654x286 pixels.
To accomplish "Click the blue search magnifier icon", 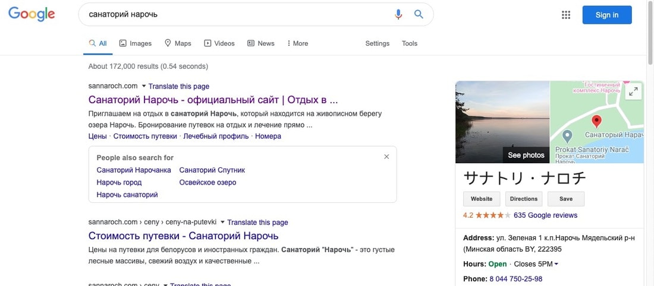I will 419,14.
